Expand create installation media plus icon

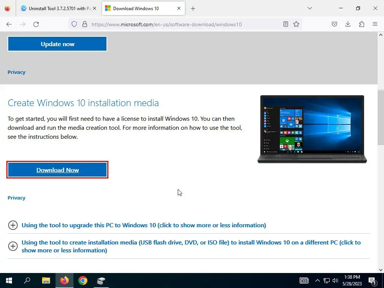[x=13, y=246]
